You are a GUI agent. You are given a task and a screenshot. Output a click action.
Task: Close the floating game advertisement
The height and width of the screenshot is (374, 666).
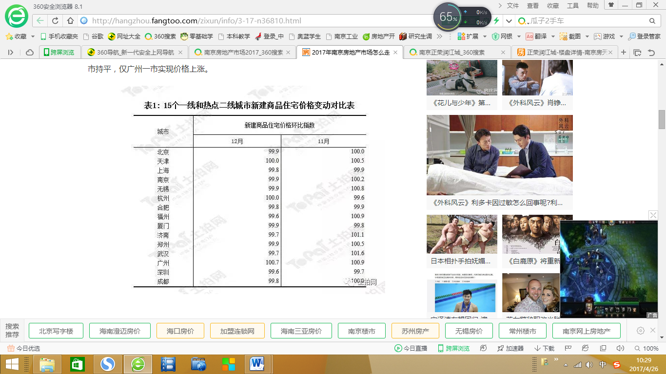click(x=653, y=215)
